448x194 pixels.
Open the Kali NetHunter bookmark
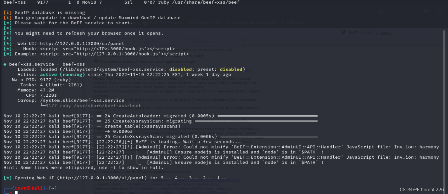(164, 23)
